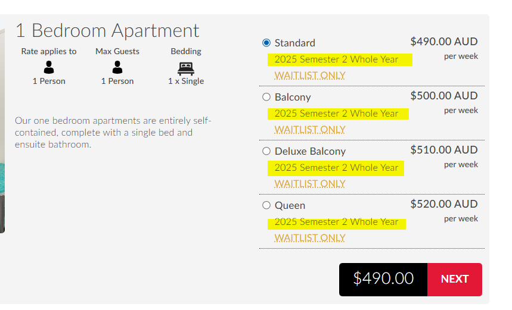Click the single bed Bedding icon

(186, 67)
